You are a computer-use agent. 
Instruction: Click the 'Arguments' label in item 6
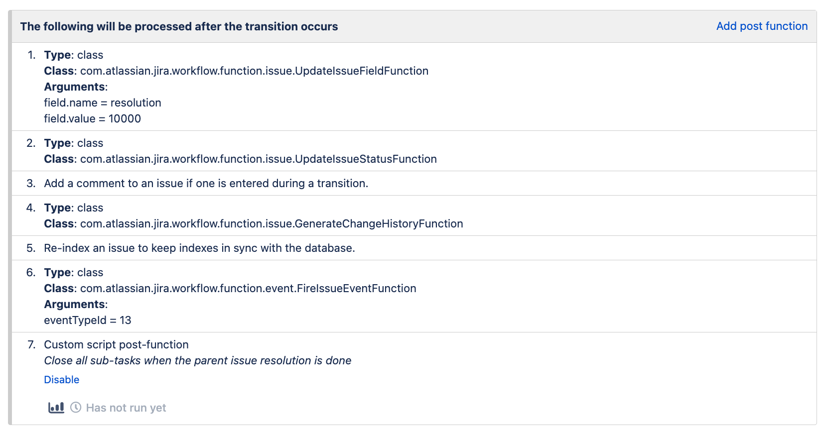[x=75, y=305]
